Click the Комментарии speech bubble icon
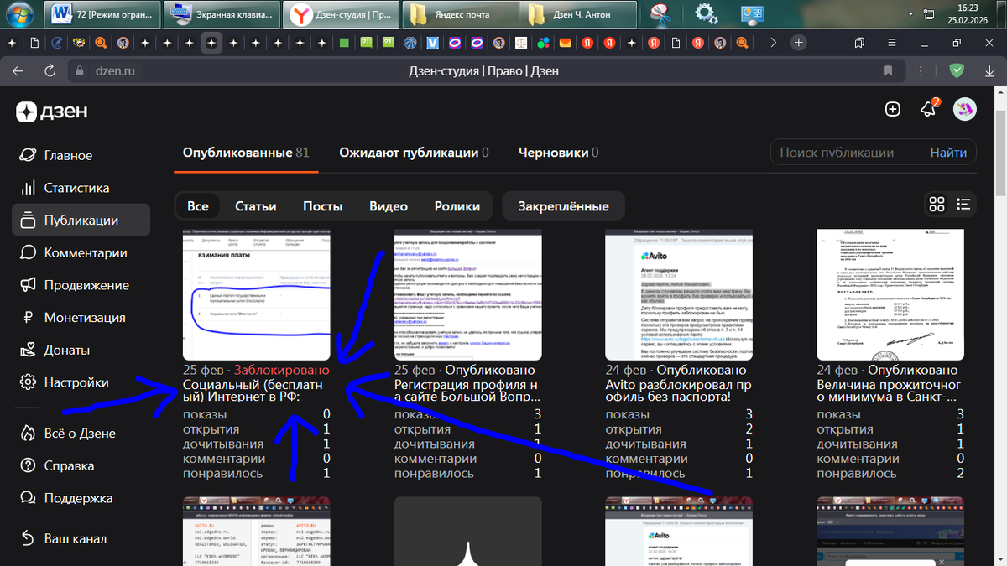 (x=28, y=252)
